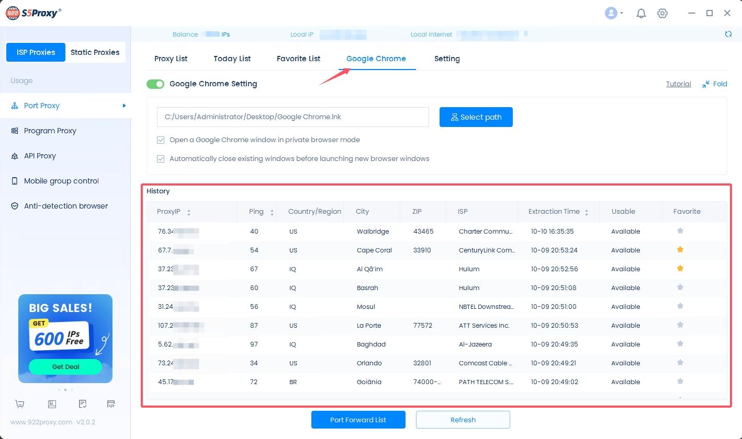
Task: Click the shopping cart icon in sidebar footer
Action: tap(20, 404)
